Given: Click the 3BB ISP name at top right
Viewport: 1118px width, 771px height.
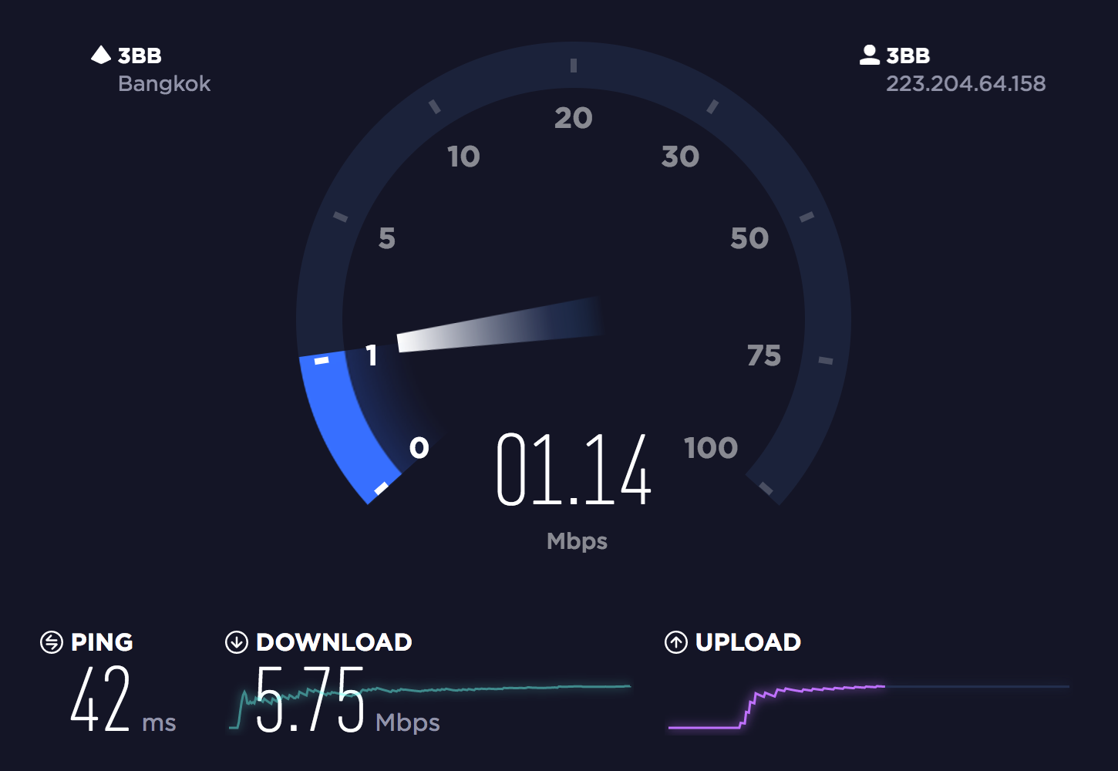Looking at the screenshot, I should click(908, 56).
